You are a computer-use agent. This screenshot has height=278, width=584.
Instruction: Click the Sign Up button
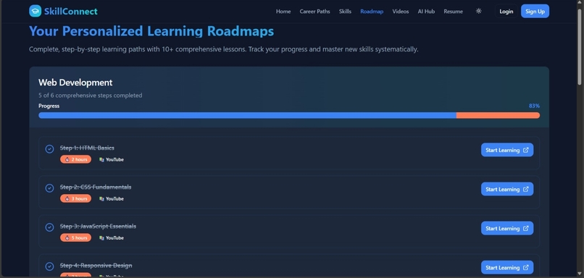(x=535, y=11)
